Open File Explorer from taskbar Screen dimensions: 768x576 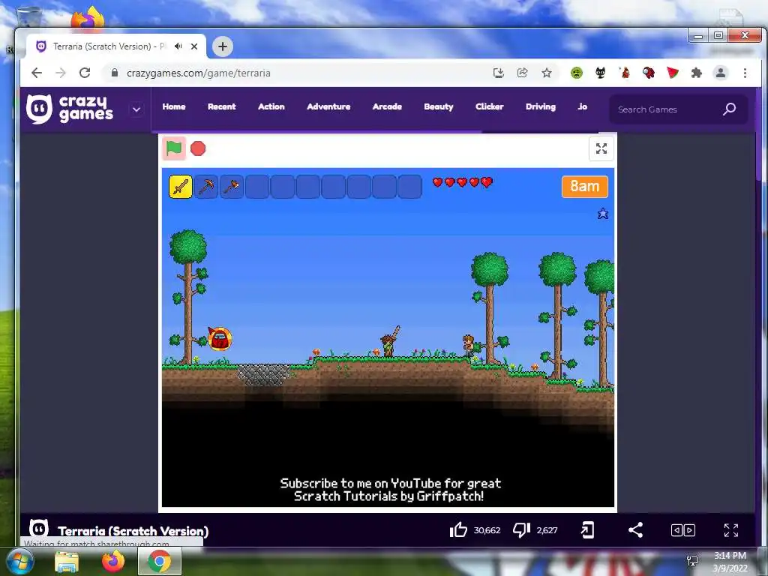67,562
